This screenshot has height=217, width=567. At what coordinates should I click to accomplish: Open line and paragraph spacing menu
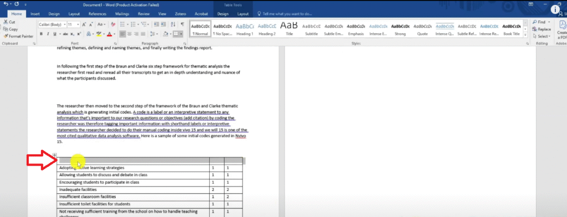154,34
